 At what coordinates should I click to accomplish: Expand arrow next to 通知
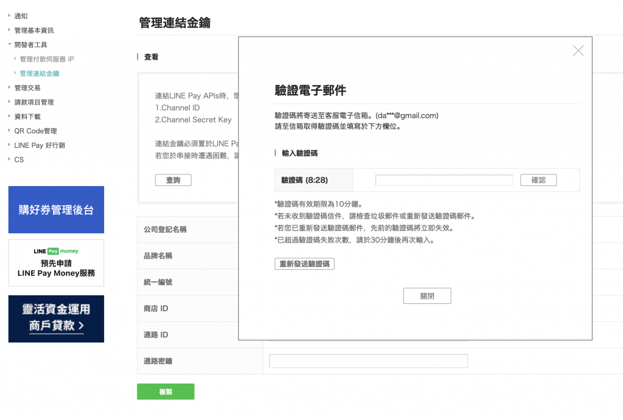click(x=9, y=15)
